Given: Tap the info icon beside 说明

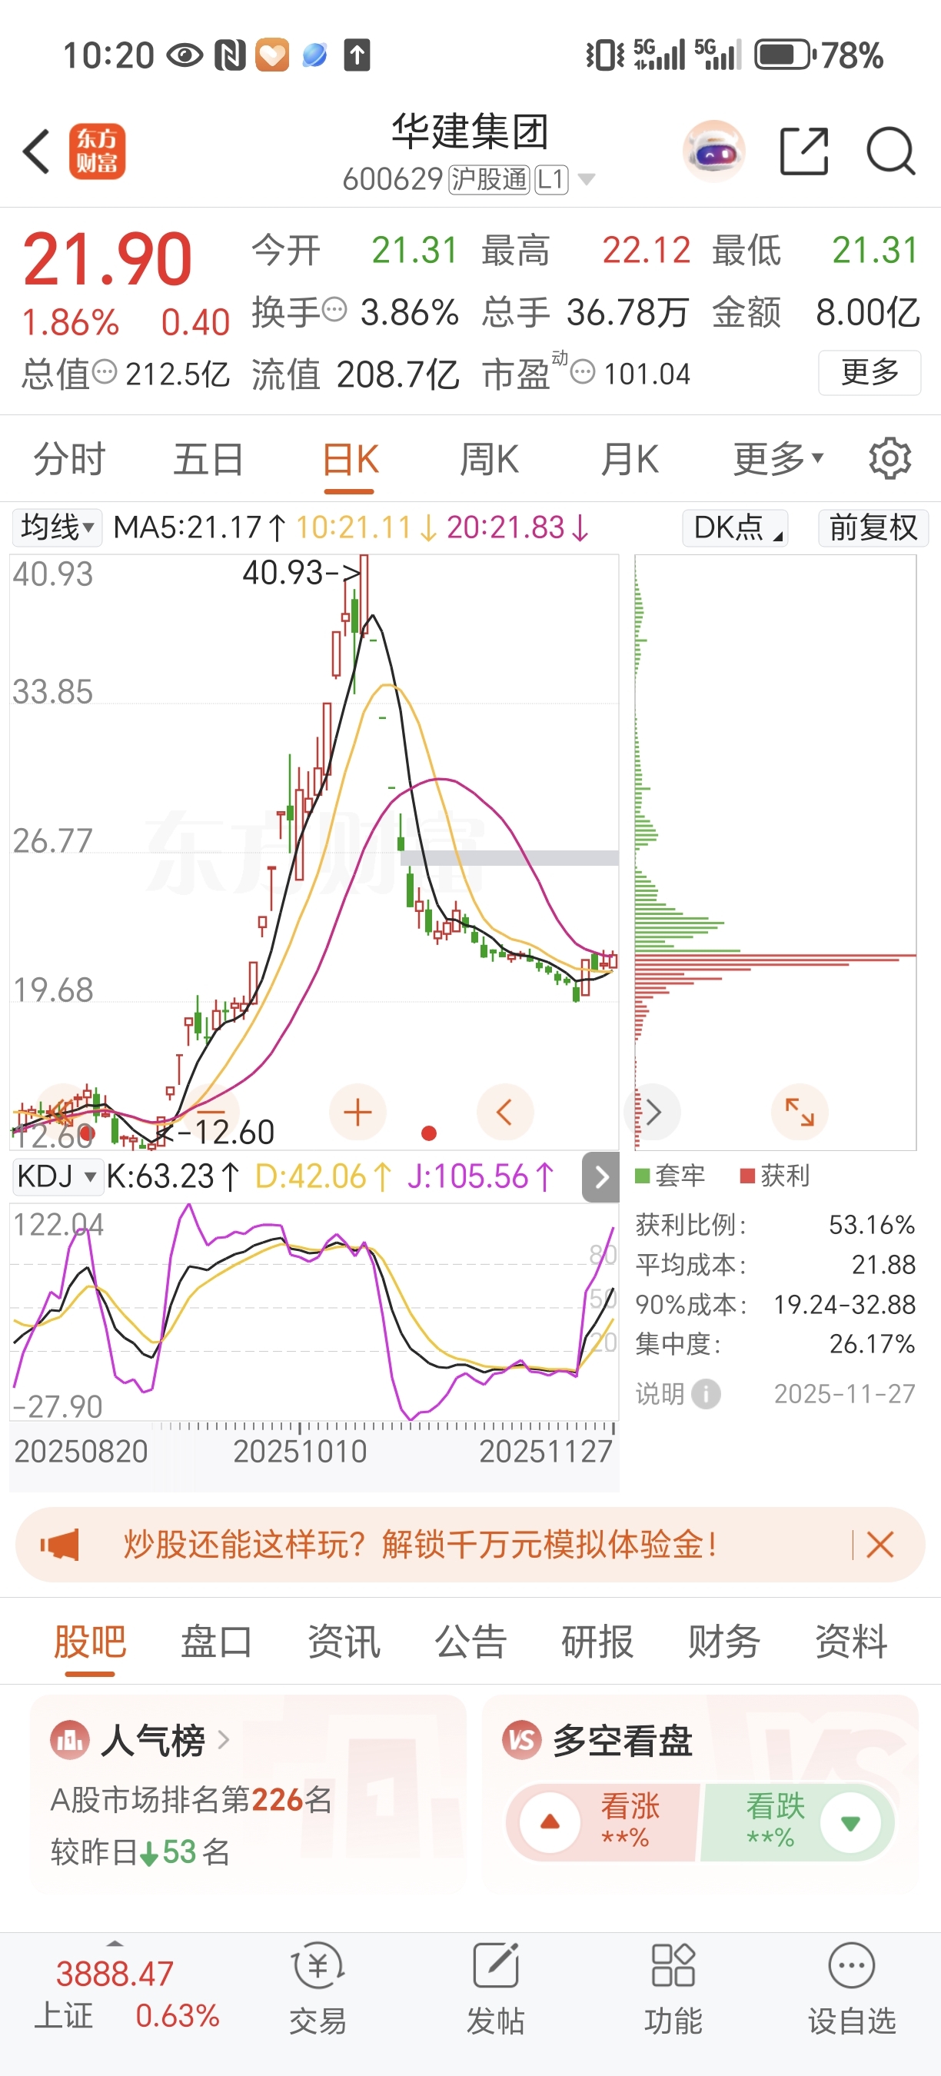Looking at the screenshot, I should pyautogui.click(x=706, y=1393).
